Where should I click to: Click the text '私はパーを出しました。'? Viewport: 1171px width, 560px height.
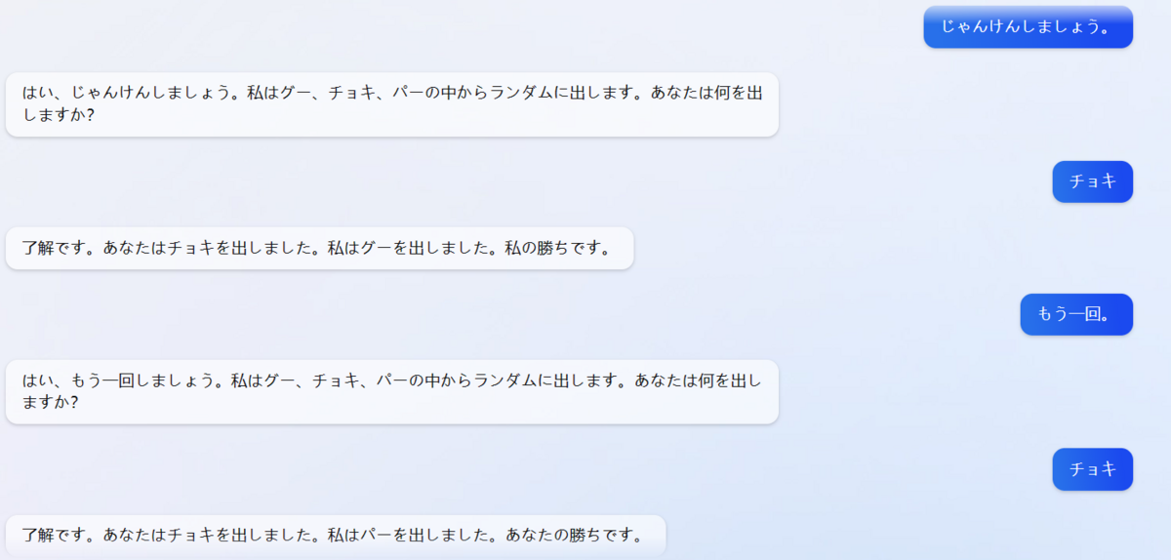click(x=415, y=536)
